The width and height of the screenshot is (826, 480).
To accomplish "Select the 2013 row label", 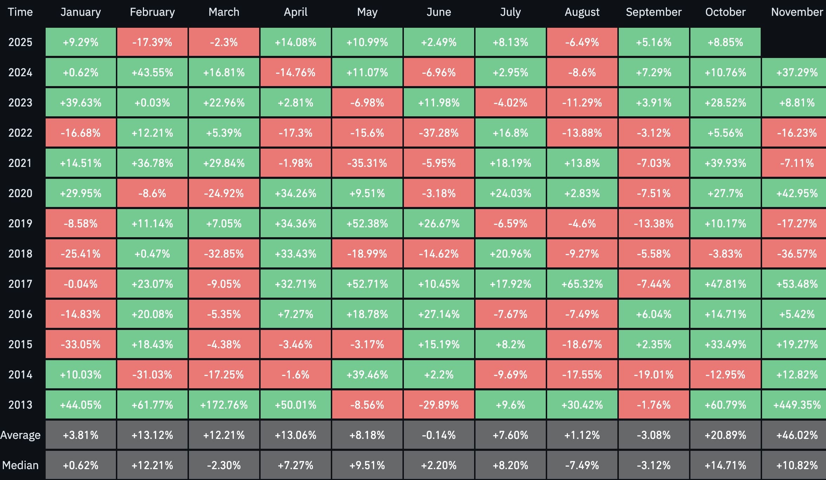I will point(20,405).
